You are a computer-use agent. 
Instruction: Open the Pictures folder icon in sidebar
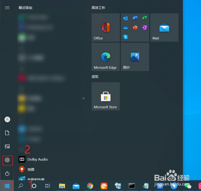7,146
